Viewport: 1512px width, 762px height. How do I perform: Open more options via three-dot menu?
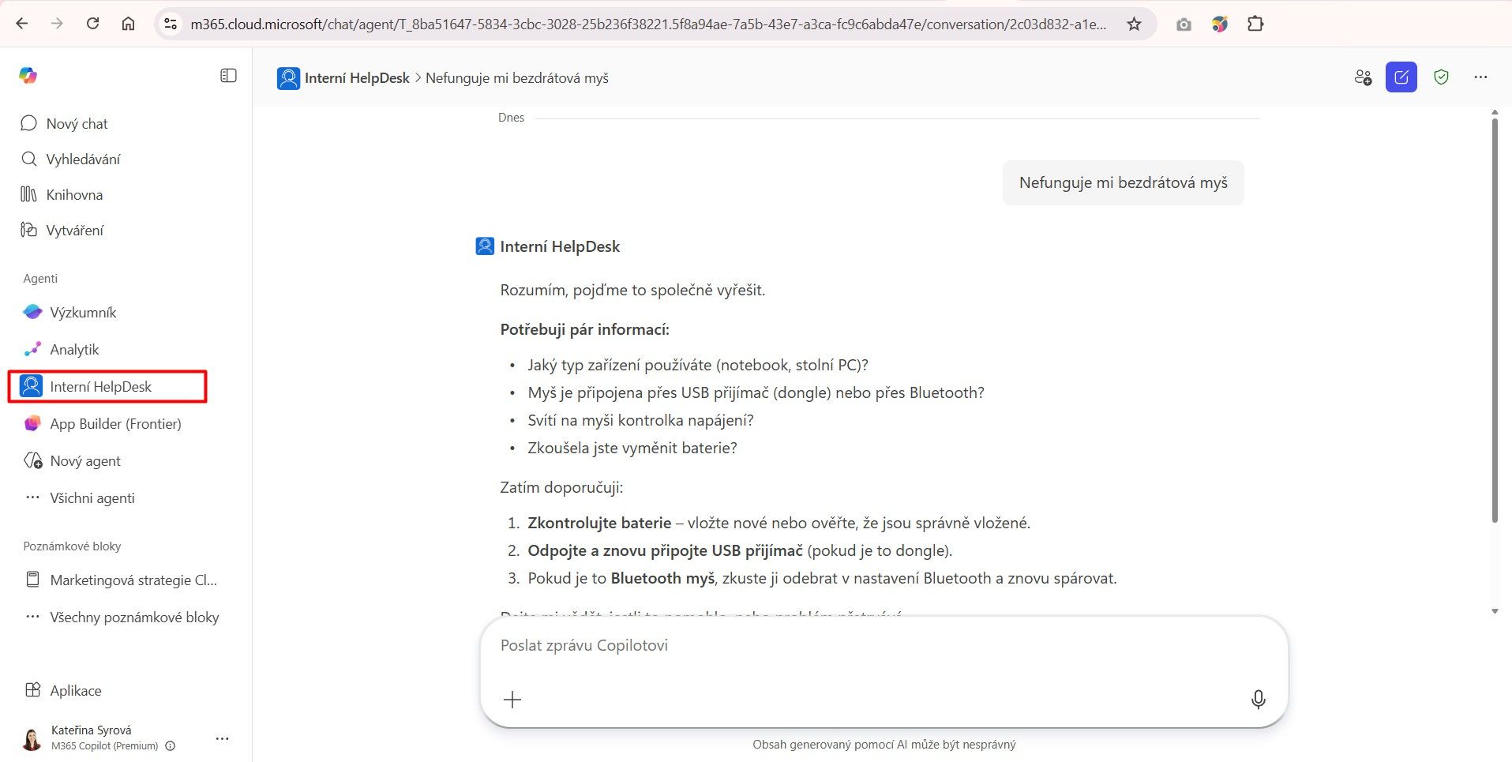pyautogui.click(x=1481, y=77)
